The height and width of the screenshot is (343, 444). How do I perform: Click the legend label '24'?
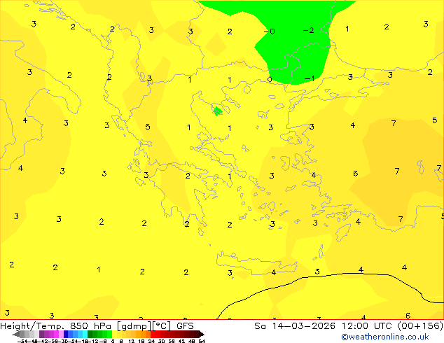click(x=151, y=341)
